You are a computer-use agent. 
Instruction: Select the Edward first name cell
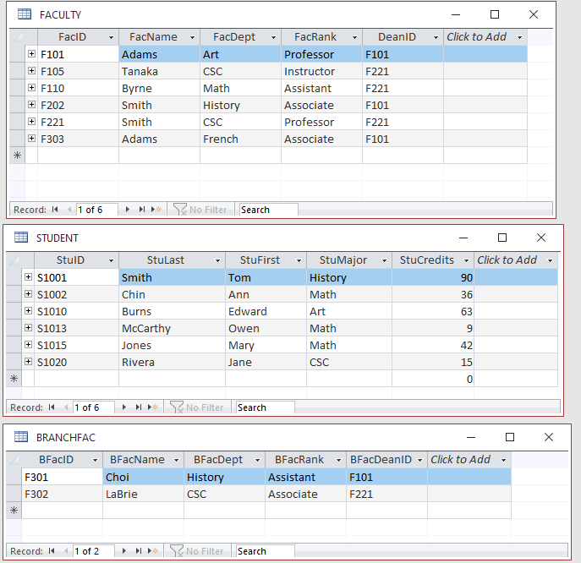[x=266, y=311]
